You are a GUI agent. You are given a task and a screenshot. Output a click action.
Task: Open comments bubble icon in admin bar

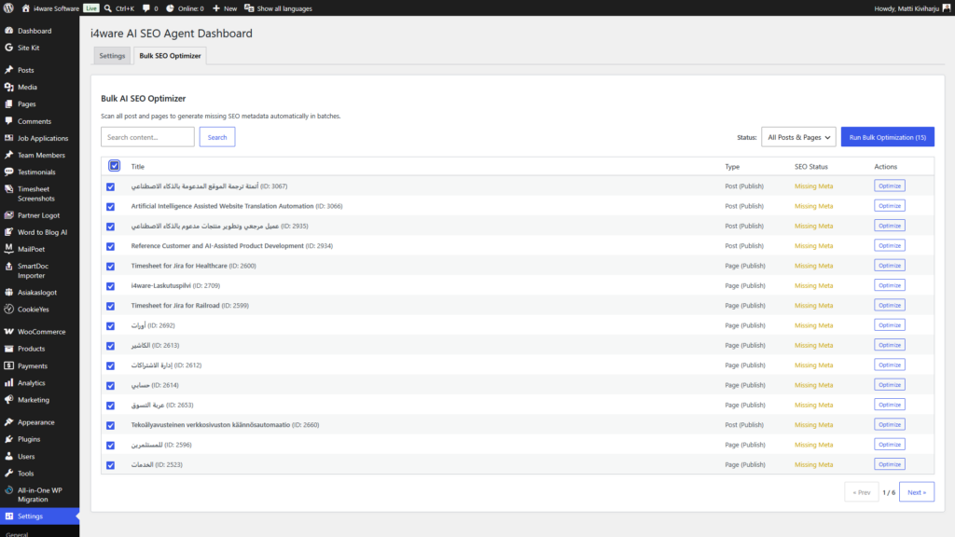[146, 7]
